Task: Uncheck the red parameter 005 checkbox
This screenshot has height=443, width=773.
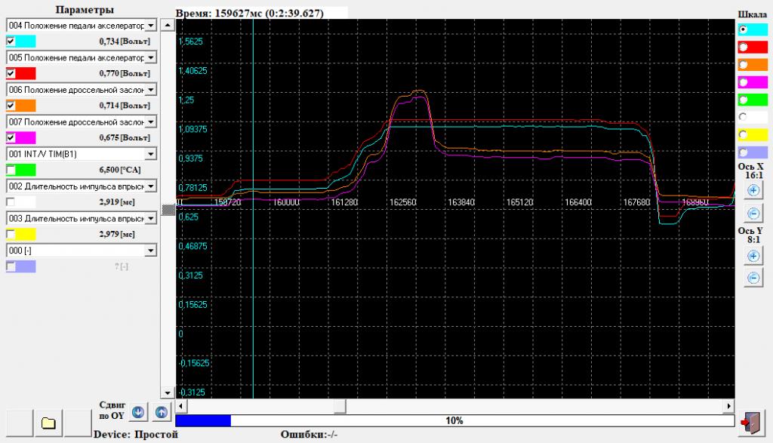Action: click(11, 73)
